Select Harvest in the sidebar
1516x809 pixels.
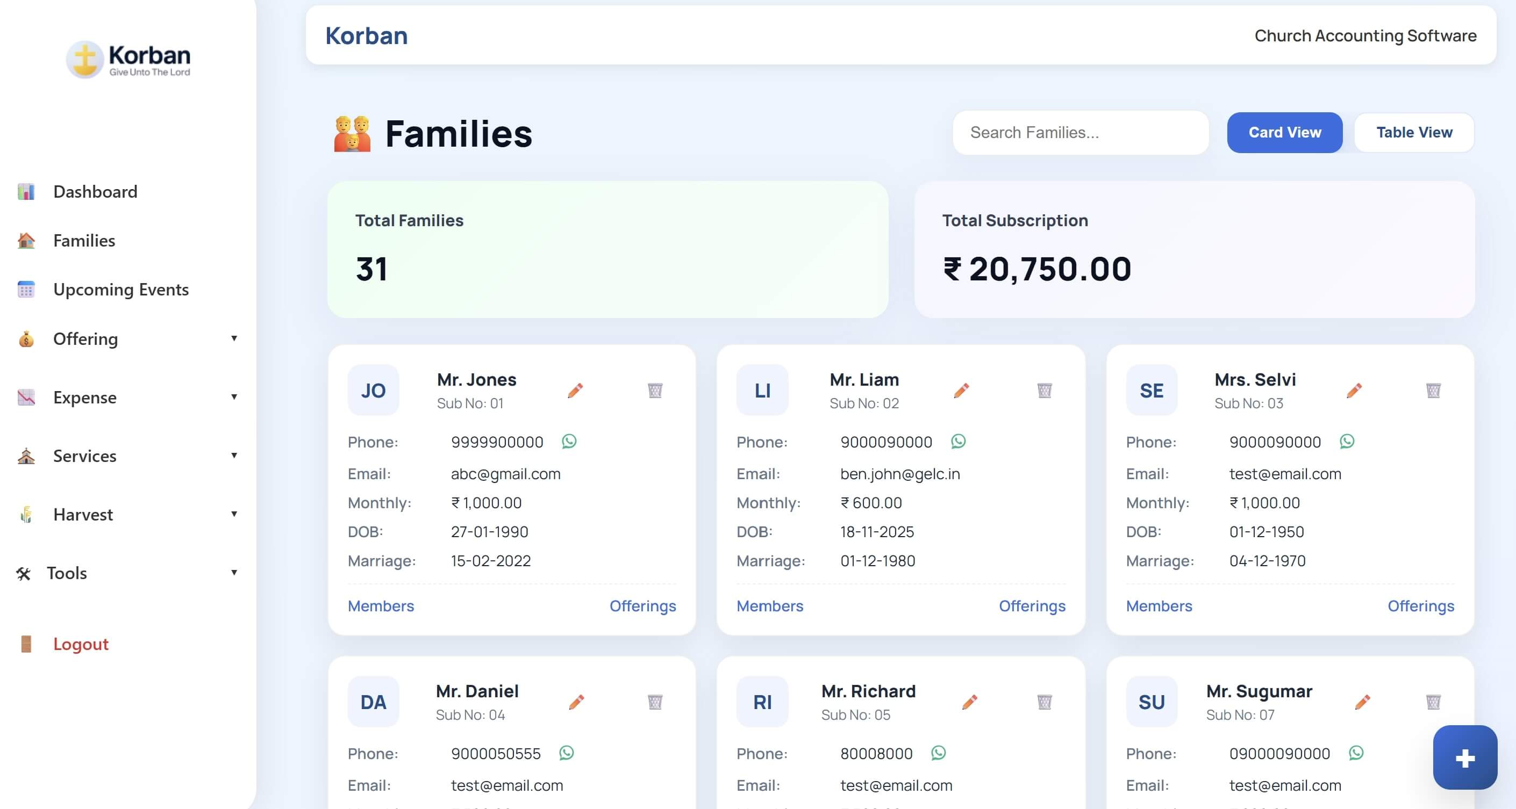83,515
